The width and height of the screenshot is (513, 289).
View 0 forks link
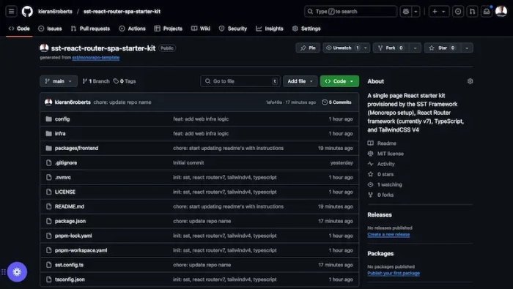coord(380,195)
